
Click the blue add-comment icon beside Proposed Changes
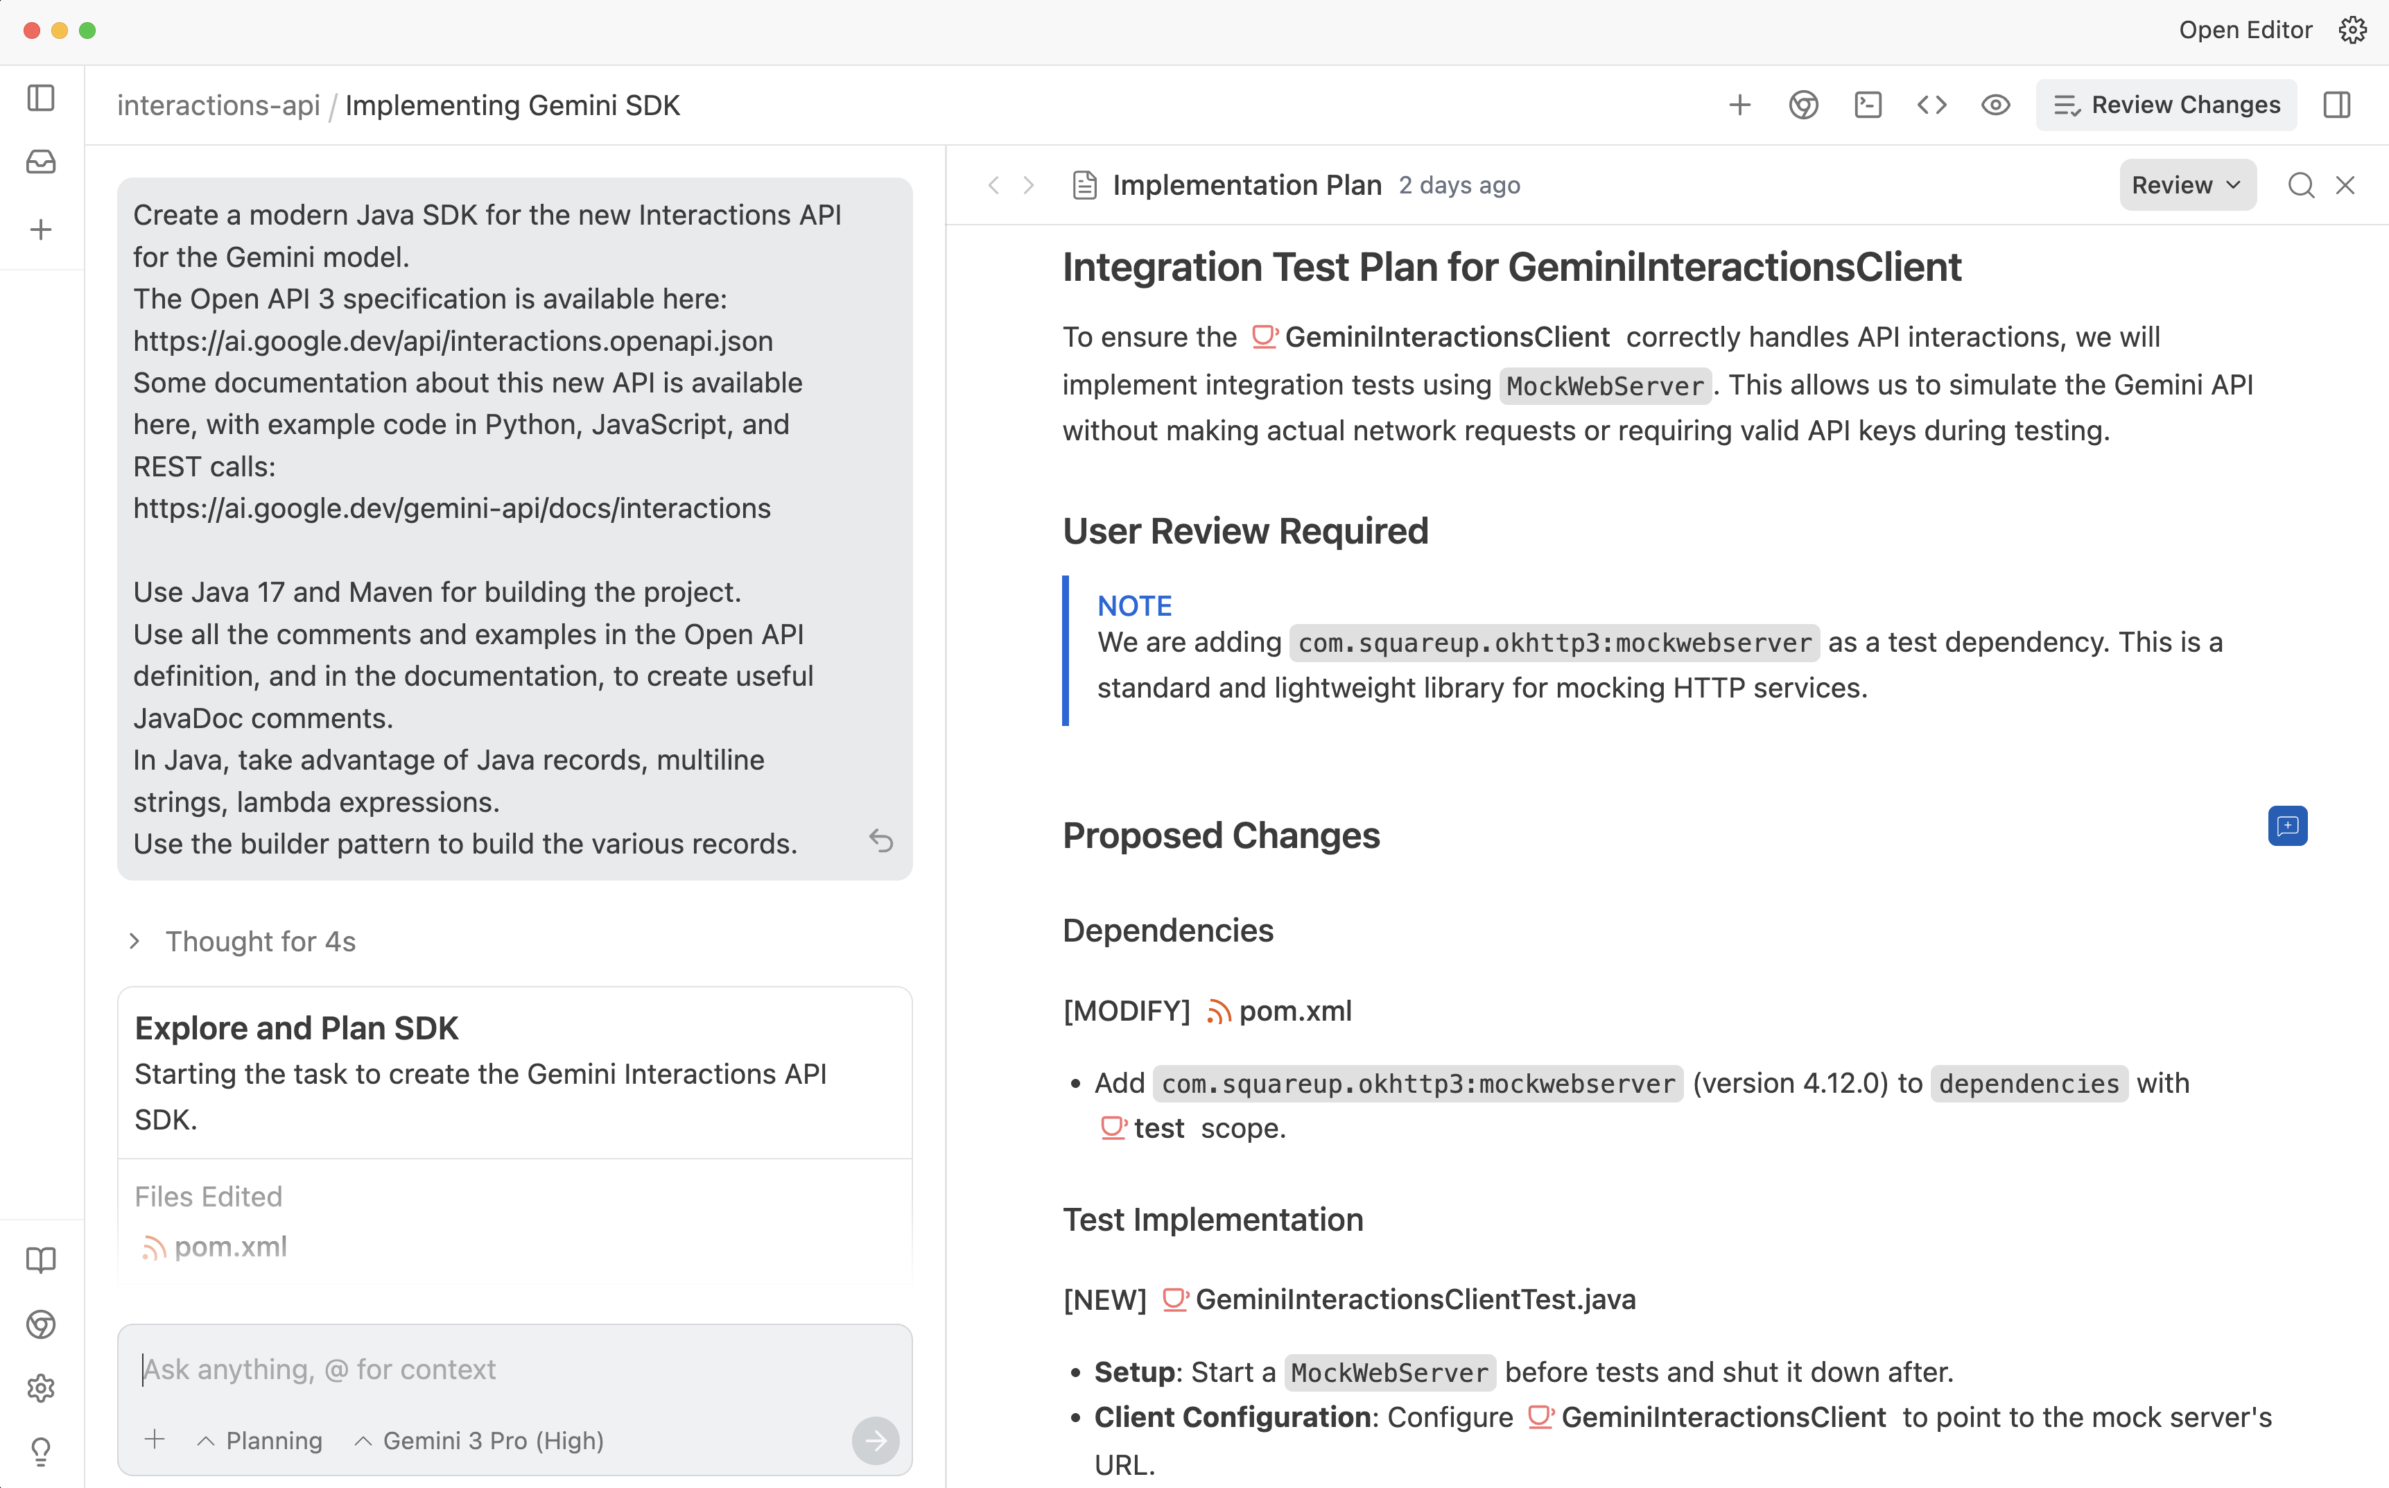click(2286, 824)
